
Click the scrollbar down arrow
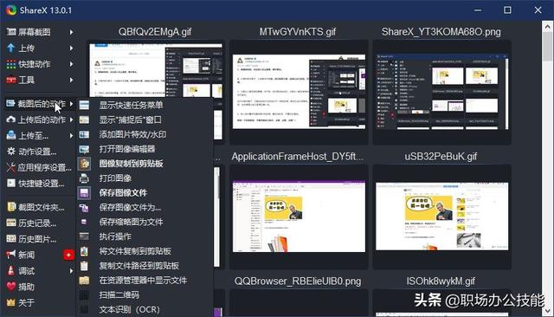[548, 311]
